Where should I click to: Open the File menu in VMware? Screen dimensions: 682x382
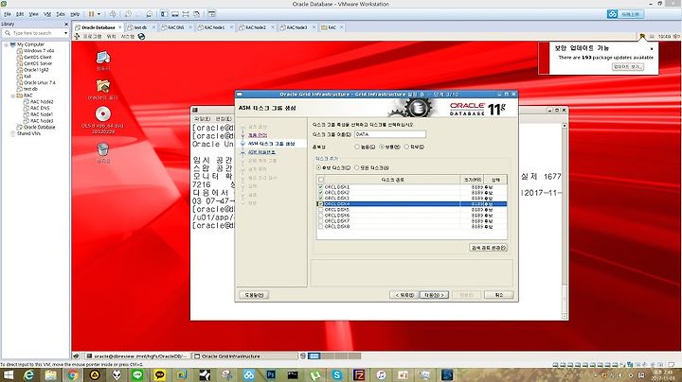(8, 14)
